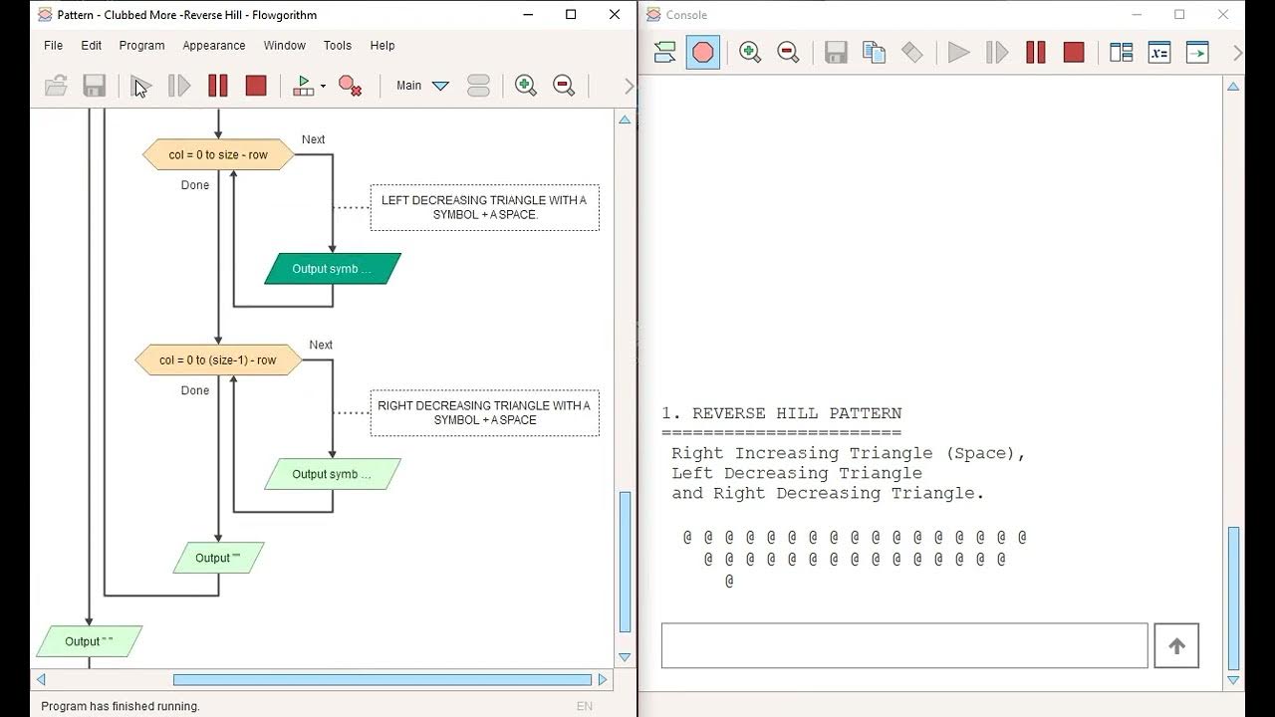Open the function manager icon beside Main

click(x=478, y=86)
